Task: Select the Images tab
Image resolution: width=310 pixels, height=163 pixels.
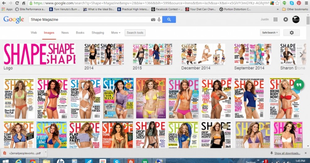Action: pos(49,33)
